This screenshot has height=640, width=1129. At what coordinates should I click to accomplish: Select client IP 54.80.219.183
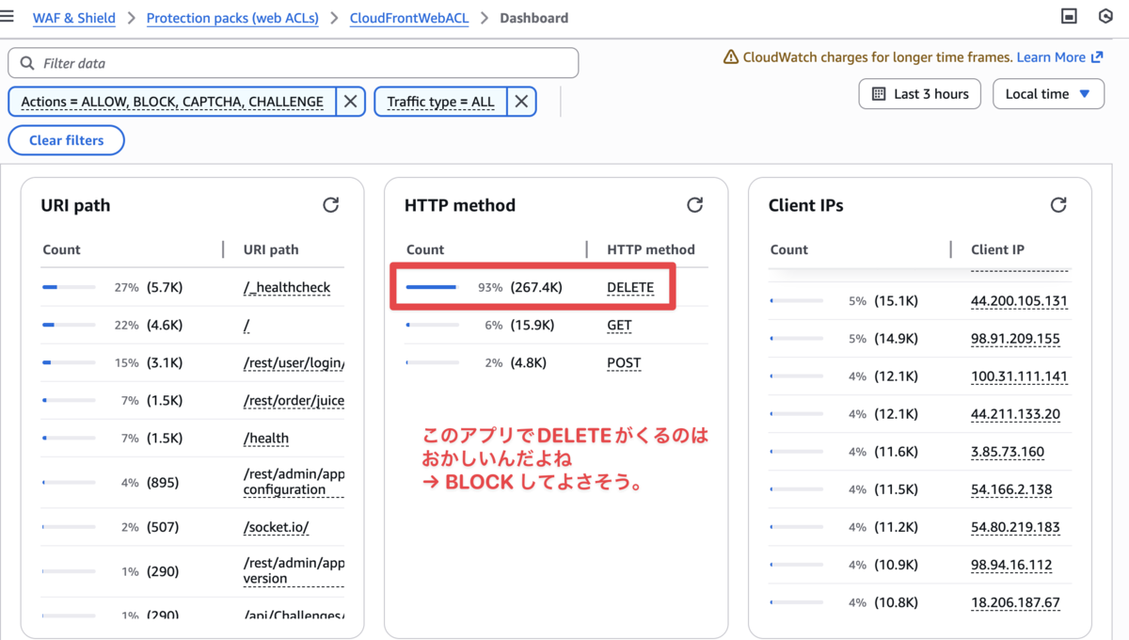pos(1015,527)
